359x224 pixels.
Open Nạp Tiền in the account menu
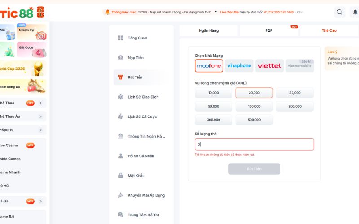point(141,58)
